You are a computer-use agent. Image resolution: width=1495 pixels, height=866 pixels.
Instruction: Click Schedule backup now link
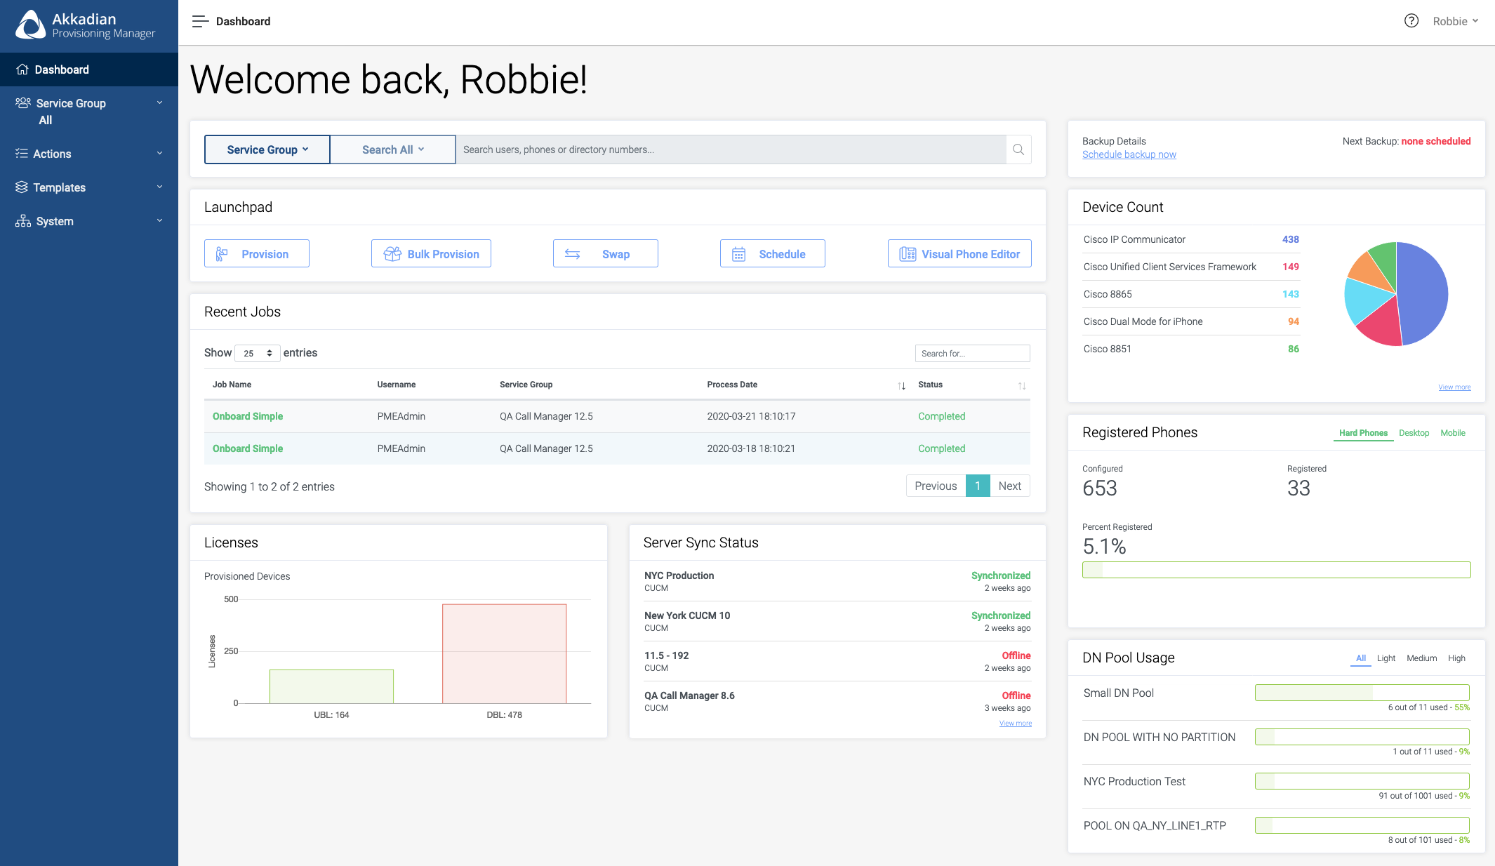(x=1129, y=154)
